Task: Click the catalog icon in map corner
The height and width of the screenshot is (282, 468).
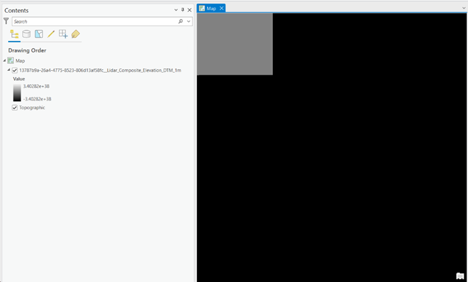Action: (x=460, y=276)
